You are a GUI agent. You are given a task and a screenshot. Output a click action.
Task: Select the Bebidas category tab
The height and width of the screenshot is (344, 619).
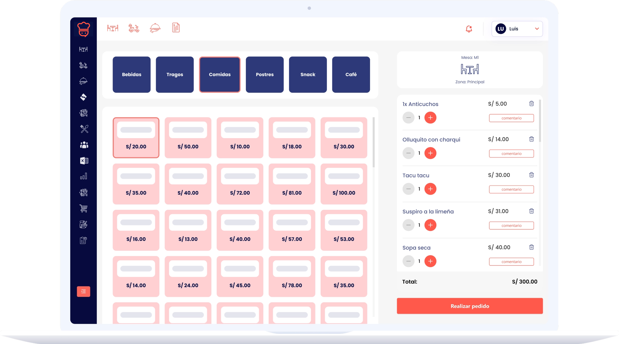point(132,75)
